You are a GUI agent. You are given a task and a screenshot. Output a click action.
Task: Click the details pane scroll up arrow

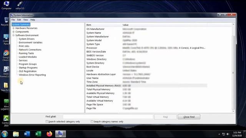[x=233, y=25]
